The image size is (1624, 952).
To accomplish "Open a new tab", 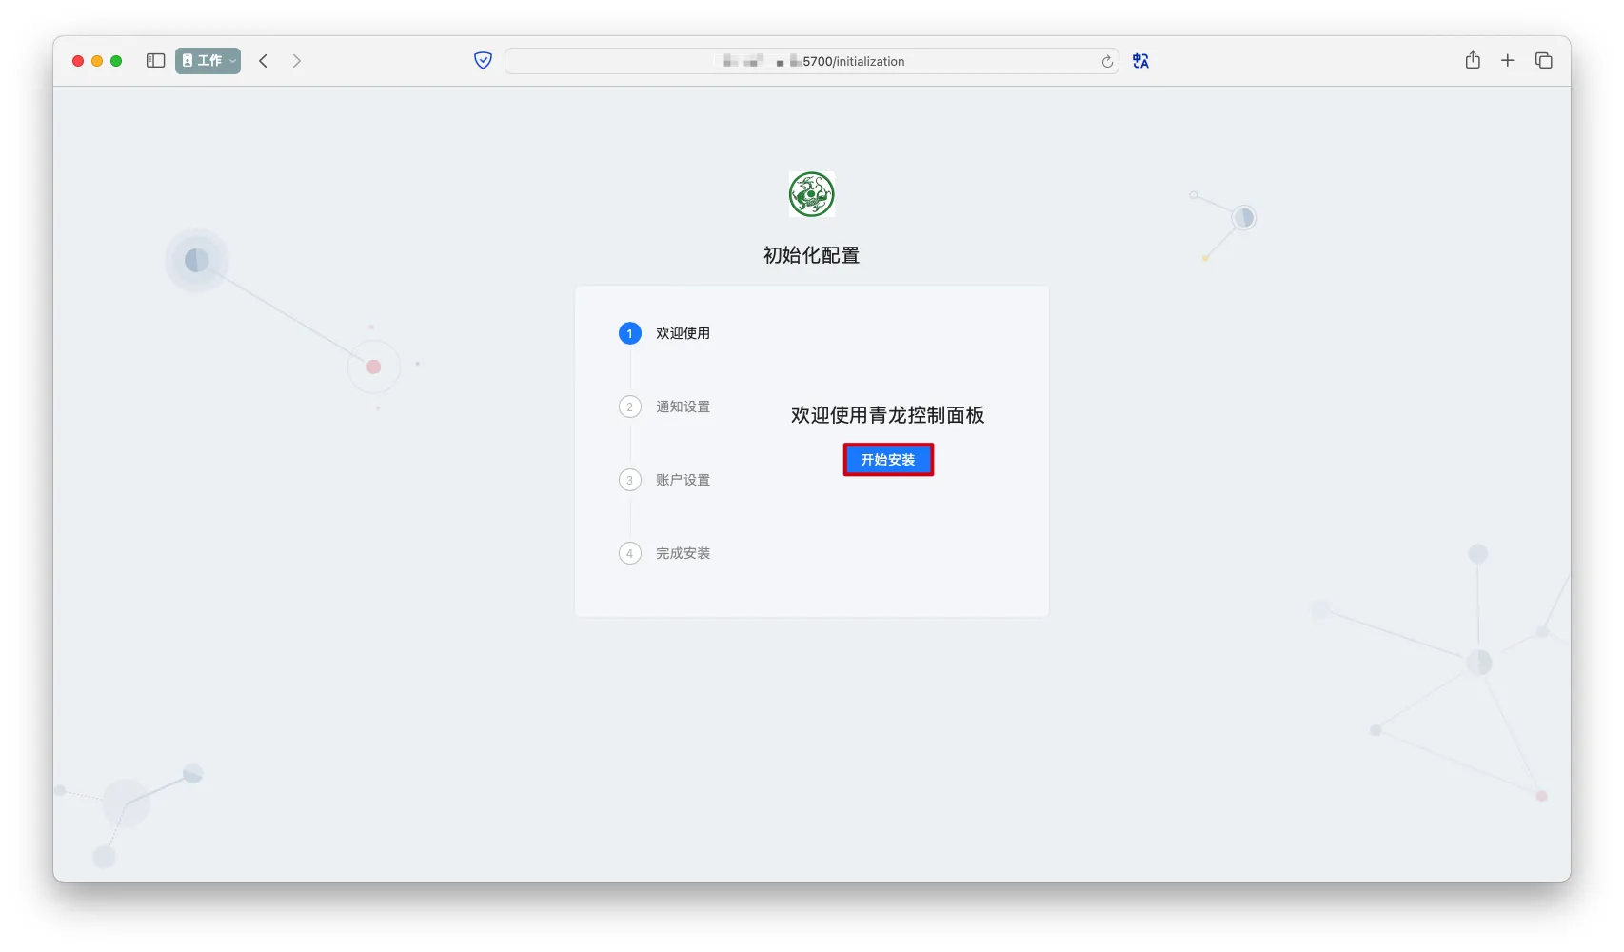I will pyautogui.click(x=1508, y=61).
